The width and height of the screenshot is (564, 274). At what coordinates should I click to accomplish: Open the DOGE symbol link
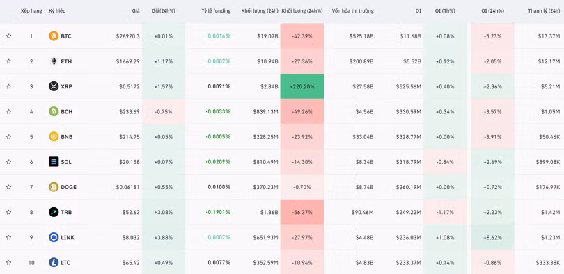click(69, 187)
